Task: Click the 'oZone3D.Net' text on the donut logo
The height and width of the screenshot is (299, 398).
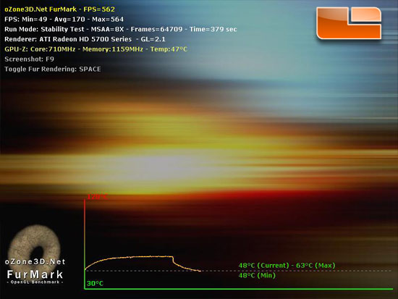Action: (x=35, y=262)
